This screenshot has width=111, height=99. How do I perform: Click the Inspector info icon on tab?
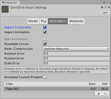(3, 2)
